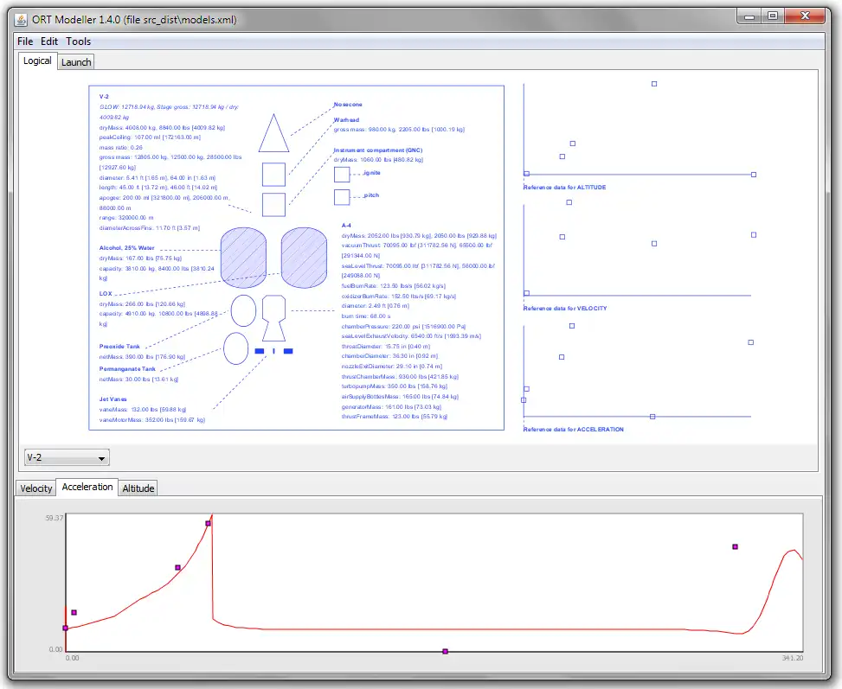Image resolution: width=842 pixels, height=689 pixels.
Task: Click Reference data for VELOCITY caption
Action: coord(565,309)
